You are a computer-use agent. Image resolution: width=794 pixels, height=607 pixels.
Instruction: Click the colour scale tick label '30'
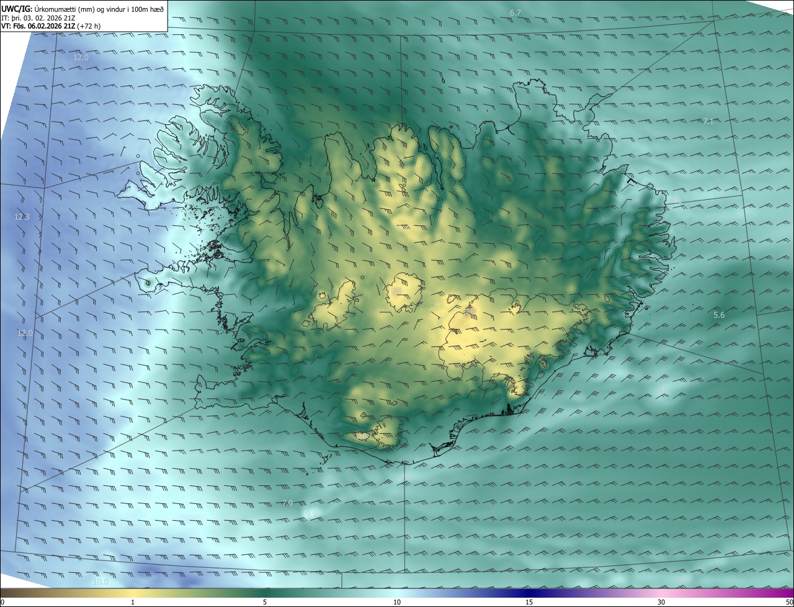(661, 603)
